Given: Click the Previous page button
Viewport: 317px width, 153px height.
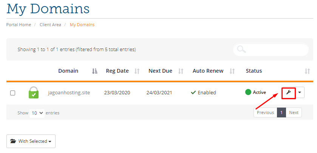Looking at the screenshot, I should click(x=265, y=112).
